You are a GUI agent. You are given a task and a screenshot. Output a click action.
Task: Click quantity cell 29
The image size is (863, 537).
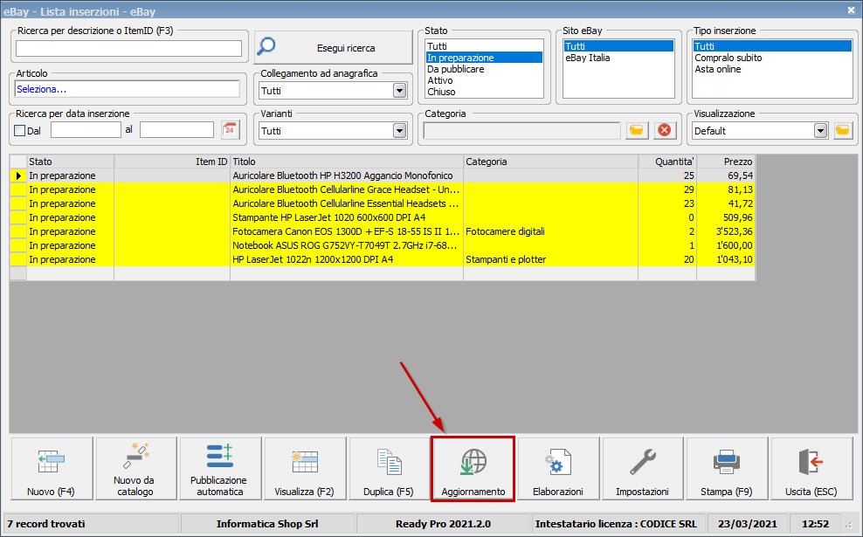(x=667, y=189)
